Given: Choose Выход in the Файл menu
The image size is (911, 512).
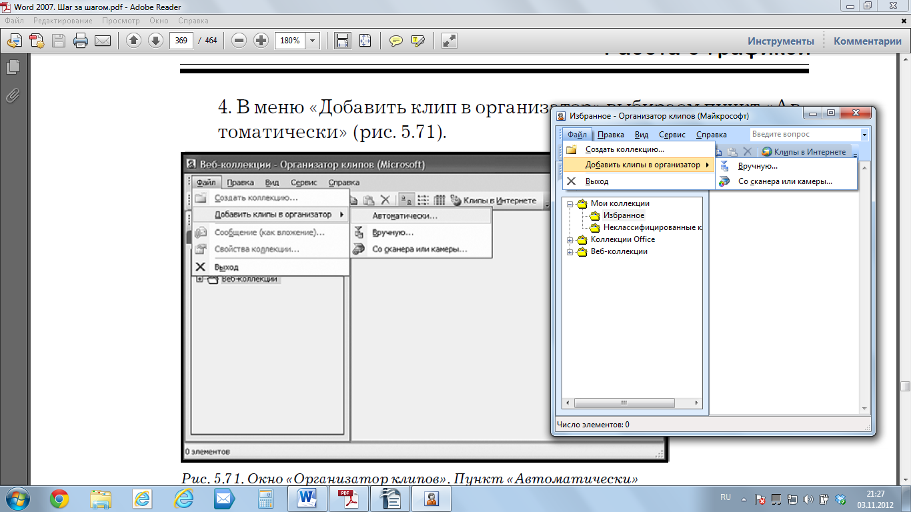Looking at the screenshot, I should tap(639, 181).
